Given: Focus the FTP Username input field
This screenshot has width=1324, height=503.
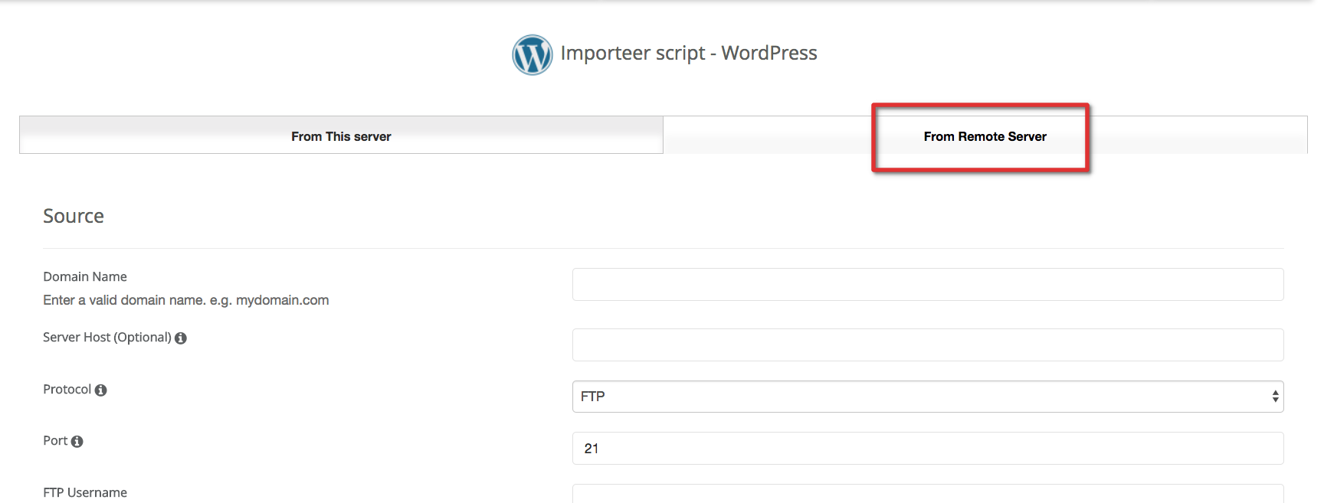Looking at the screenshot, I should pos(927,495).
